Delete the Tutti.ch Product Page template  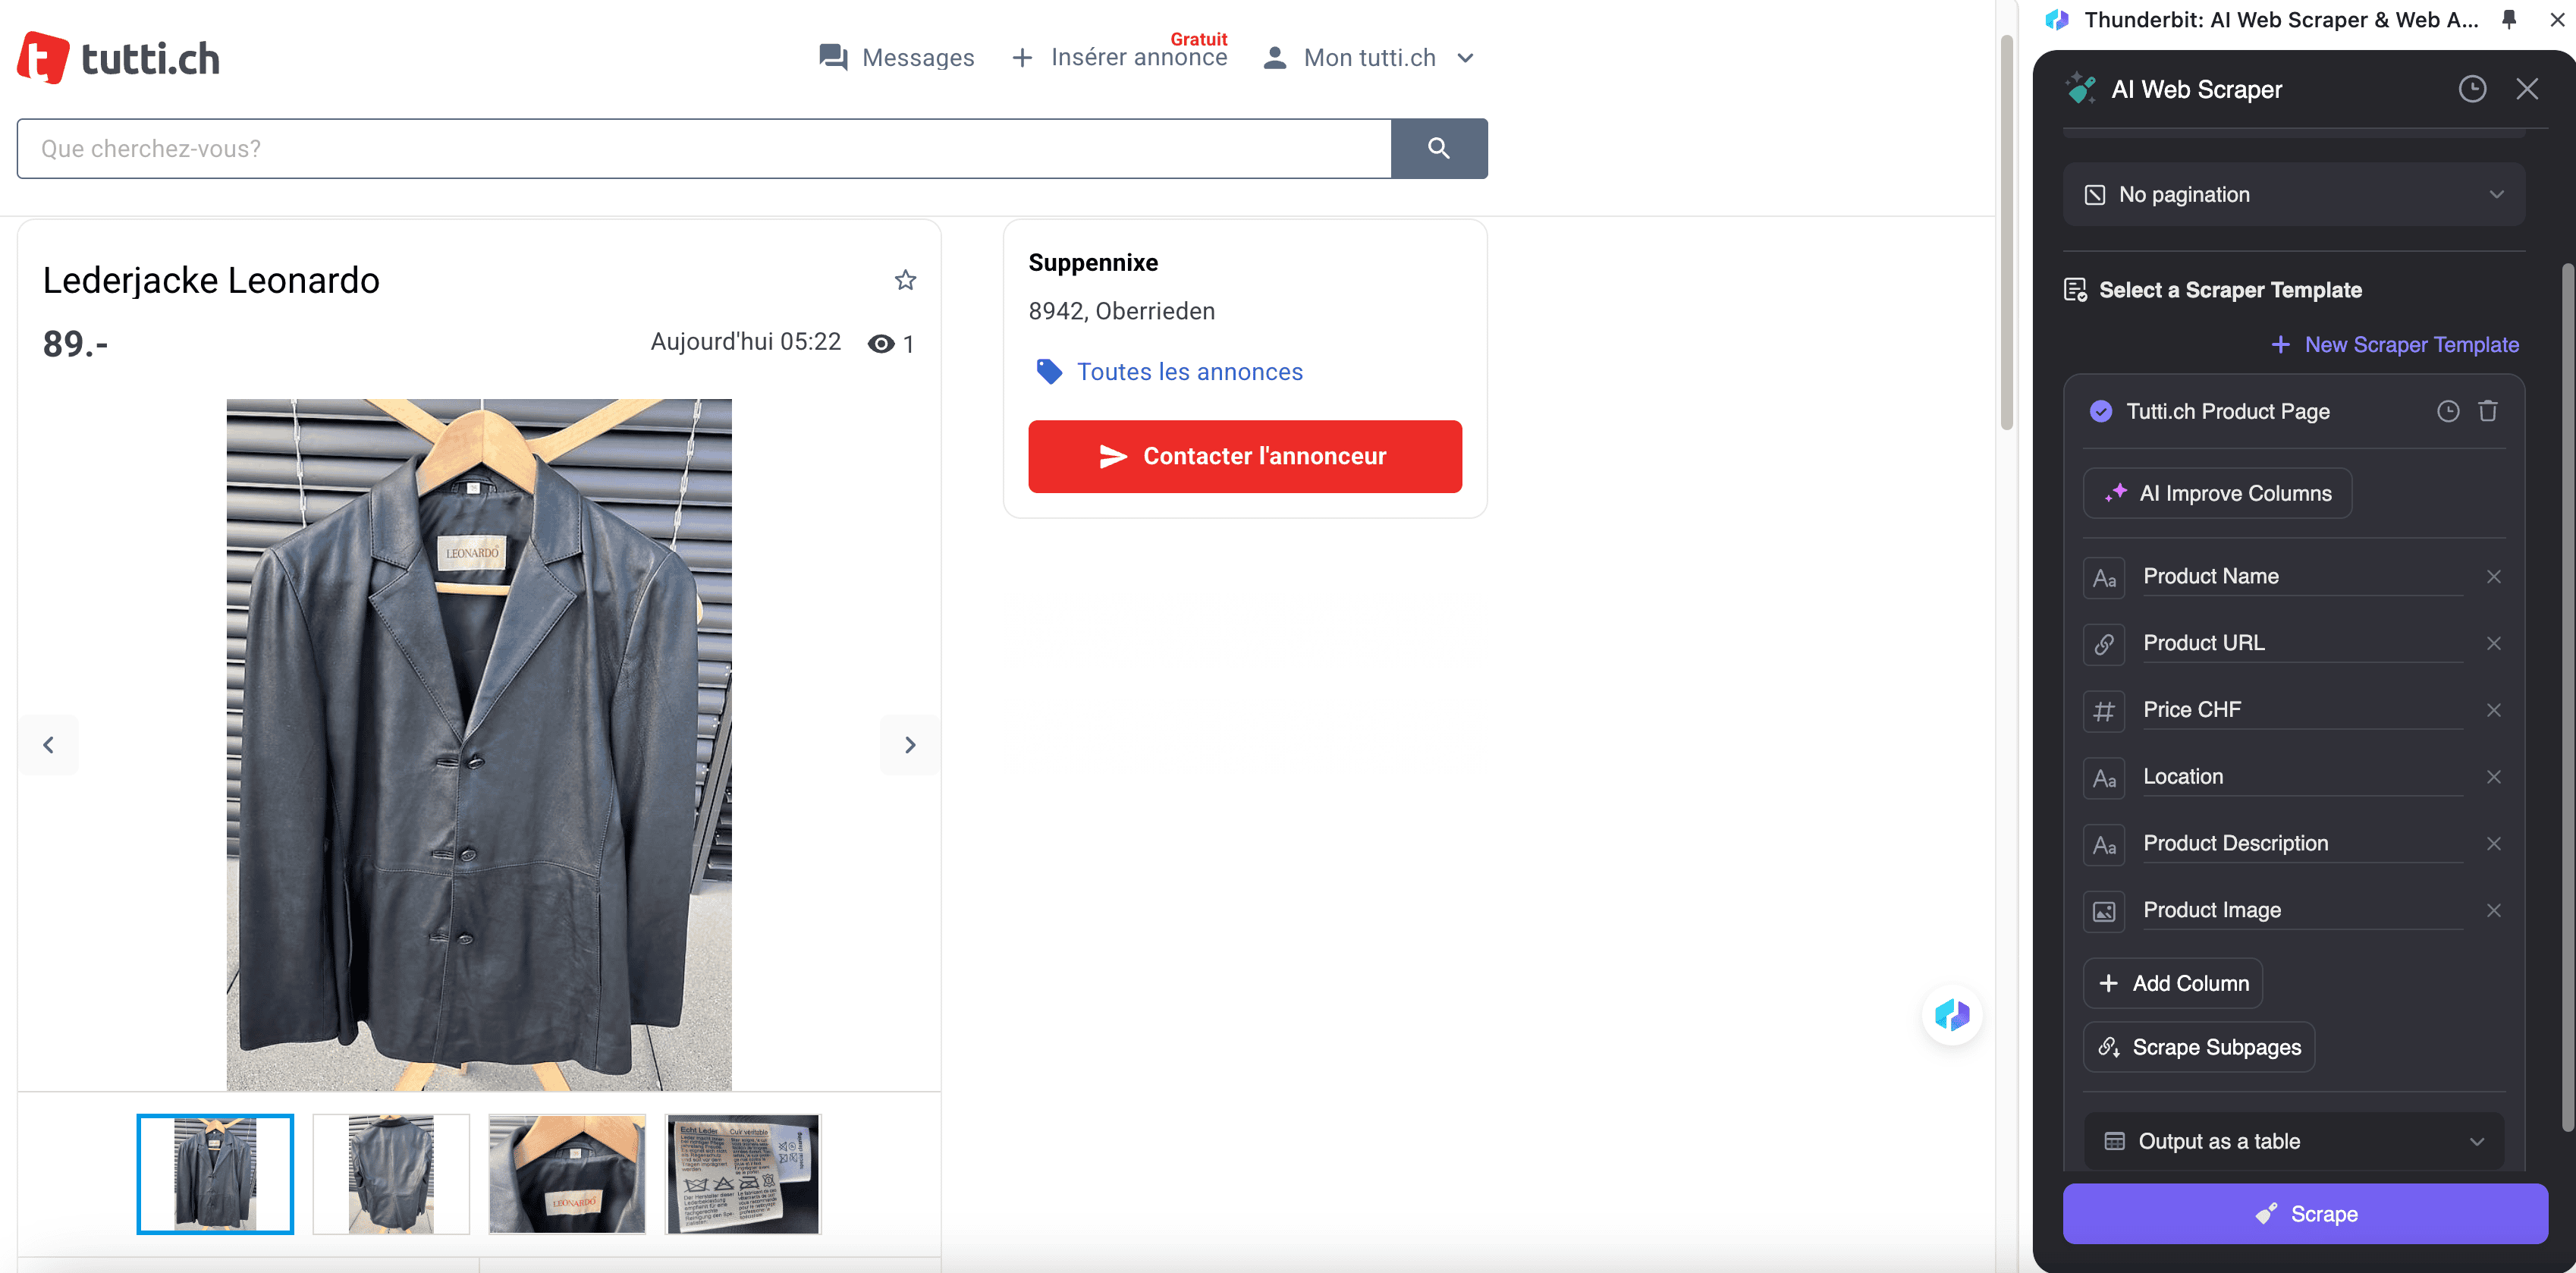pyautogui.click(x=2487, y=411)
